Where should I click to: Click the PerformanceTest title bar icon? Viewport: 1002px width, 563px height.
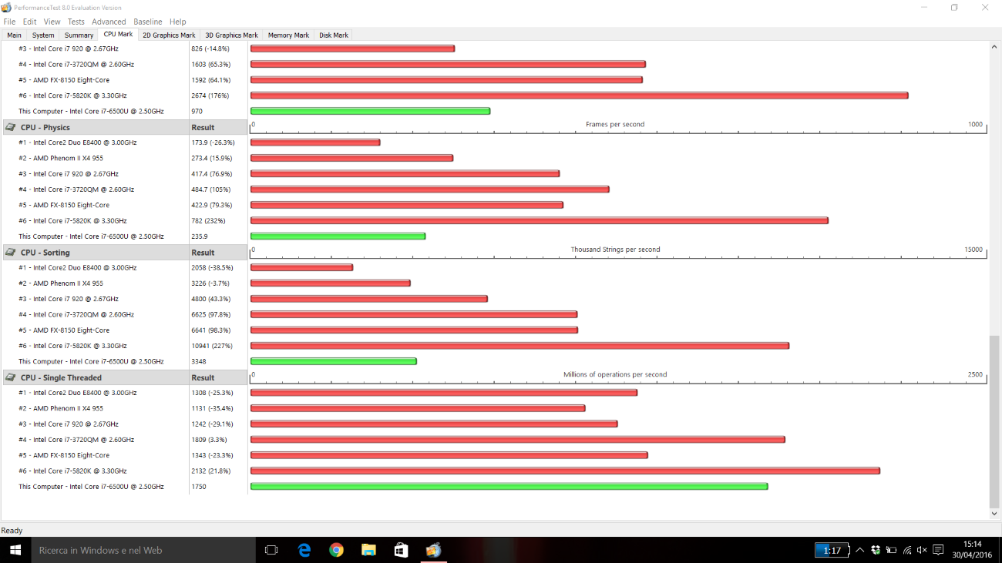(x=6, y=7)
